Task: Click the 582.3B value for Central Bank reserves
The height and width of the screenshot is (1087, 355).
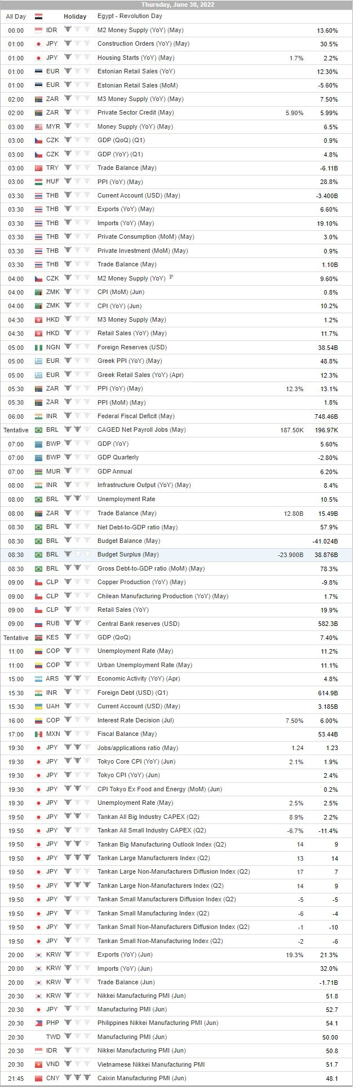Action: click(328, 624)
